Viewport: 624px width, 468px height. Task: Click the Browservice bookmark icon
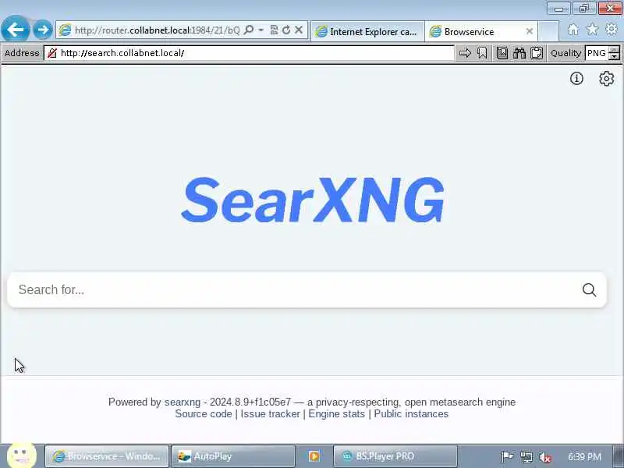[482, 53]
